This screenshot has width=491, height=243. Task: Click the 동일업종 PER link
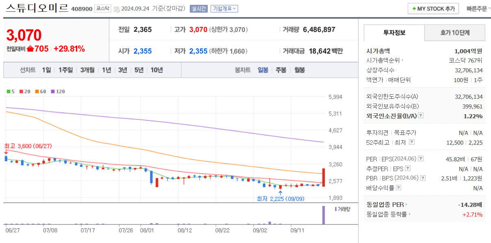[385, 204]
